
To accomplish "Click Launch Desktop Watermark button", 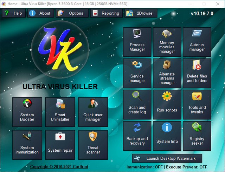I will [167, 158].
